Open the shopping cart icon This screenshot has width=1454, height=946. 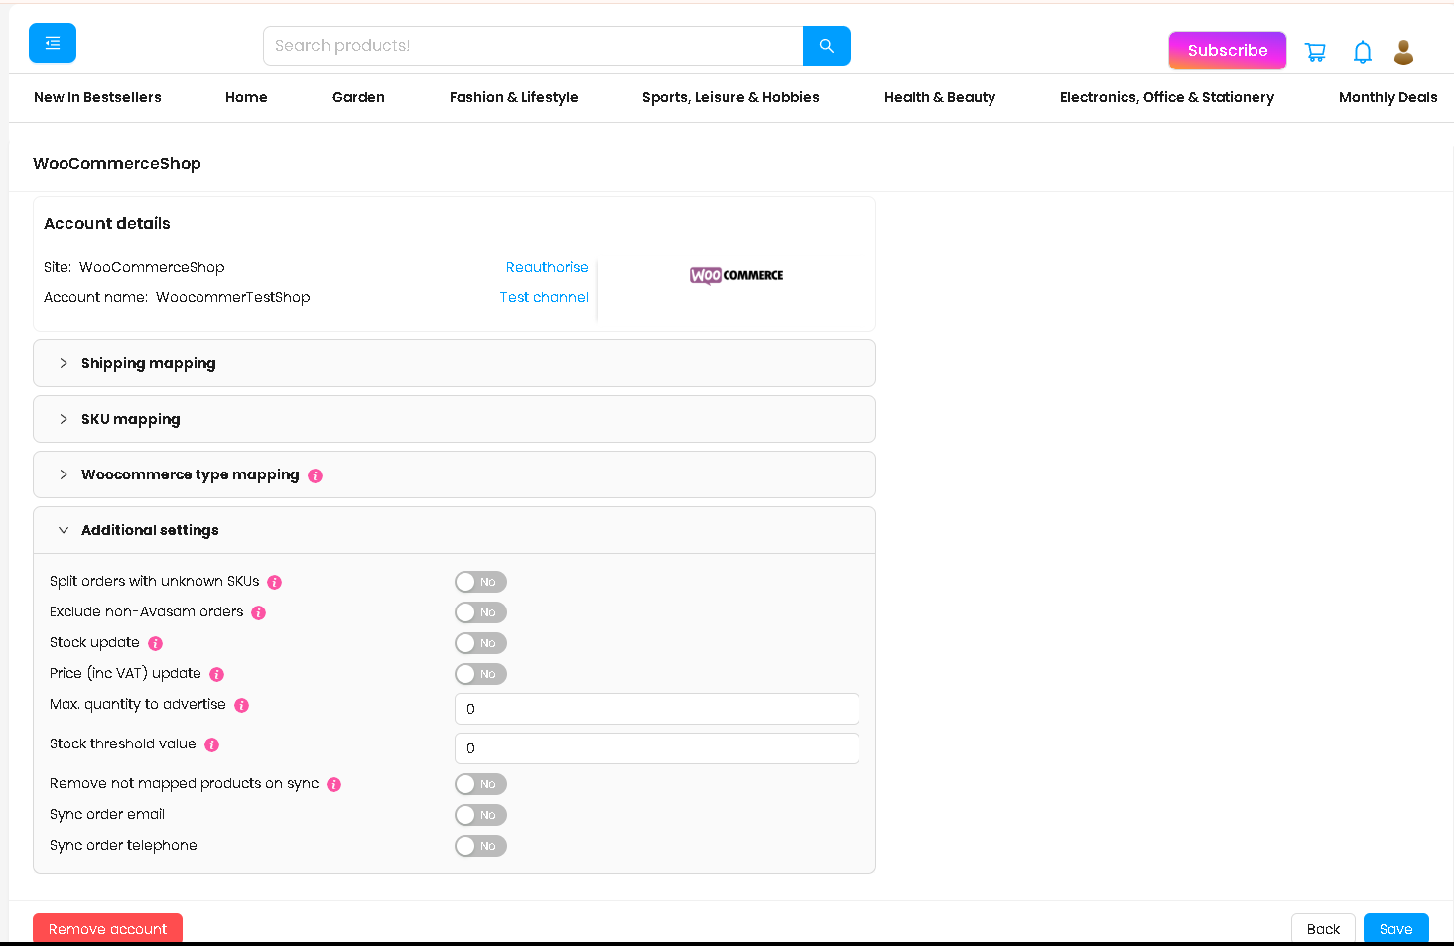(1315, 52)
